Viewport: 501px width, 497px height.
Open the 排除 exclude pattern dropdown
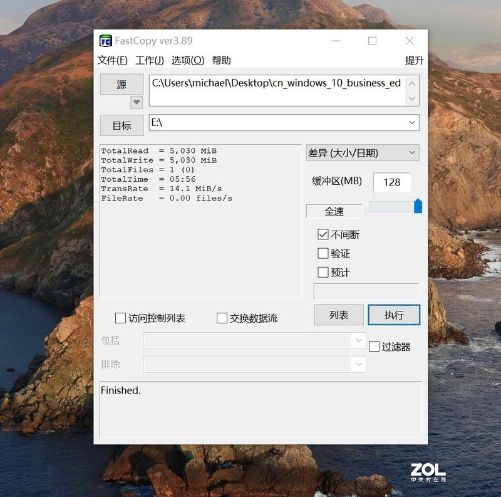click(358, 364)
